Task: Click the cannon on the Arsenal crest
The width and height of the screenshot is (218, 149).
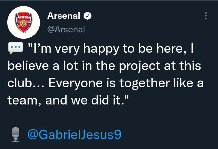Action: (24, 23)
